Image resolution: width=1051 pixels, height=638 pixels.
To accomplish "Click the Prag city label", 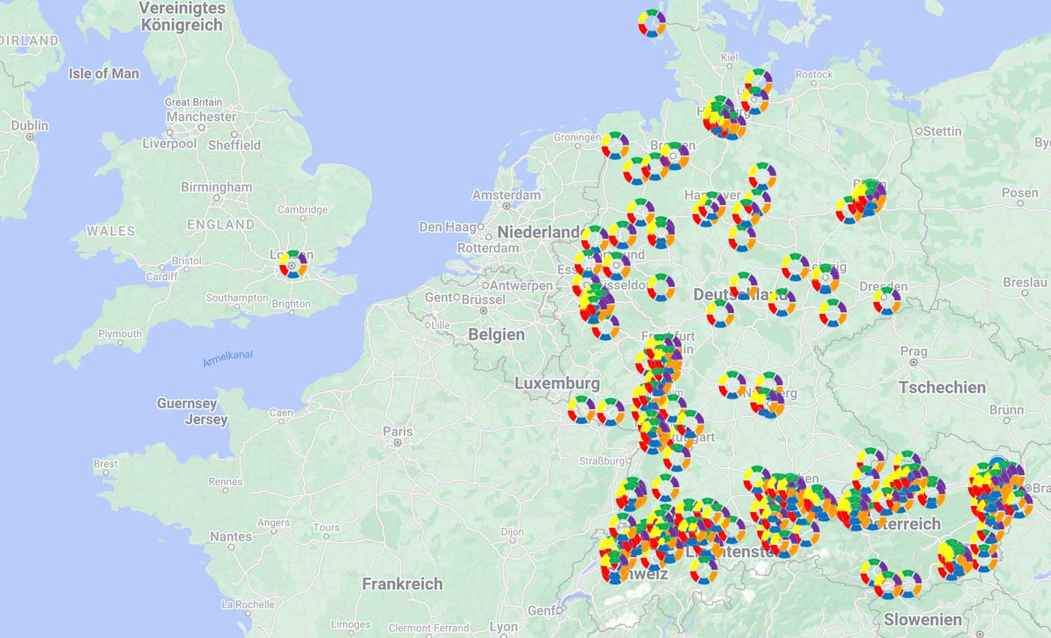I will (914, 351).
